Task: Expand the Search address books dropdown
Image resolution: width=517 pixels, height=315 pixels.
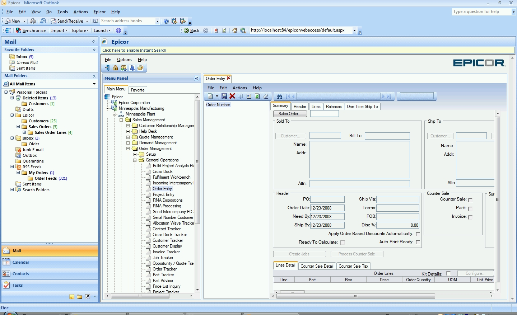Action: pos(157,21)
